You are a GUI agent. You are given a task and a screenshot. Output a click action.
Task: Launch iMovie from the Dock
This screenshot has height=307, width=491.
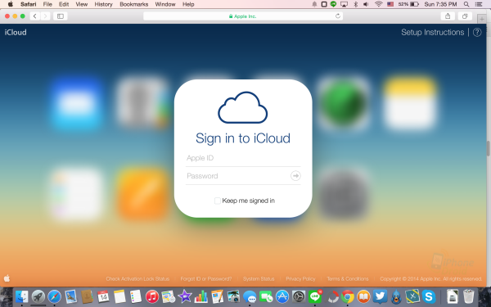[185, 296]
